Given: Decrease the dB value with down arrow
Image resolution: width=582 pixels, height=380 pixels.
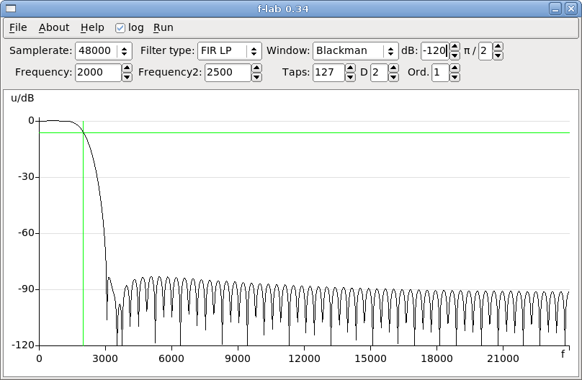Looking at the screenshot, I should coord(455,55).
